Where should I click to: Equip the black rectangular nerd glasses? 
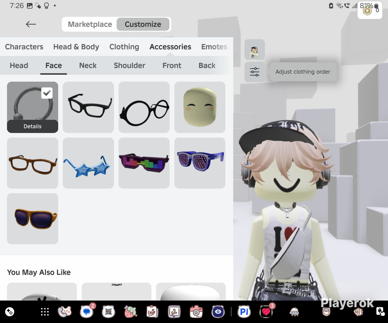[88, 107]
